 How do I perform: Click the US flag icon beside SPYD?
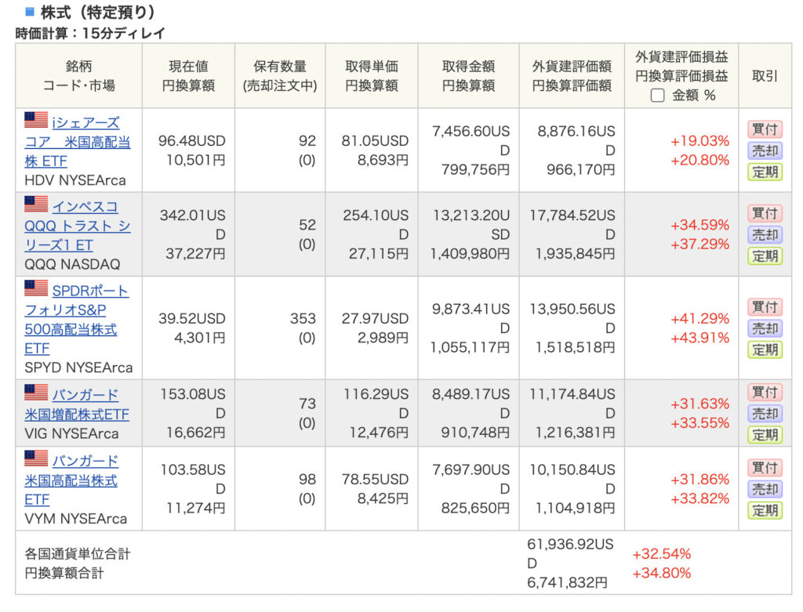tap(36, 288)
